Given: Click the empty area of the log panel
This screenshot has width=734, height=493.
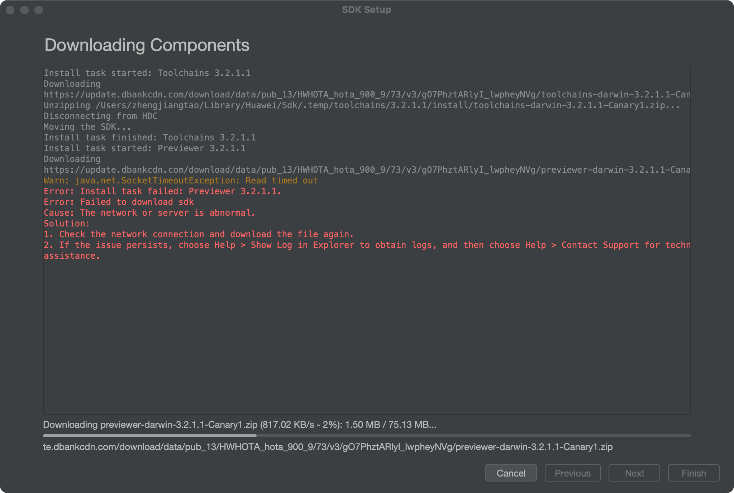Looking at the screenshot, I should tap(367, 337).
